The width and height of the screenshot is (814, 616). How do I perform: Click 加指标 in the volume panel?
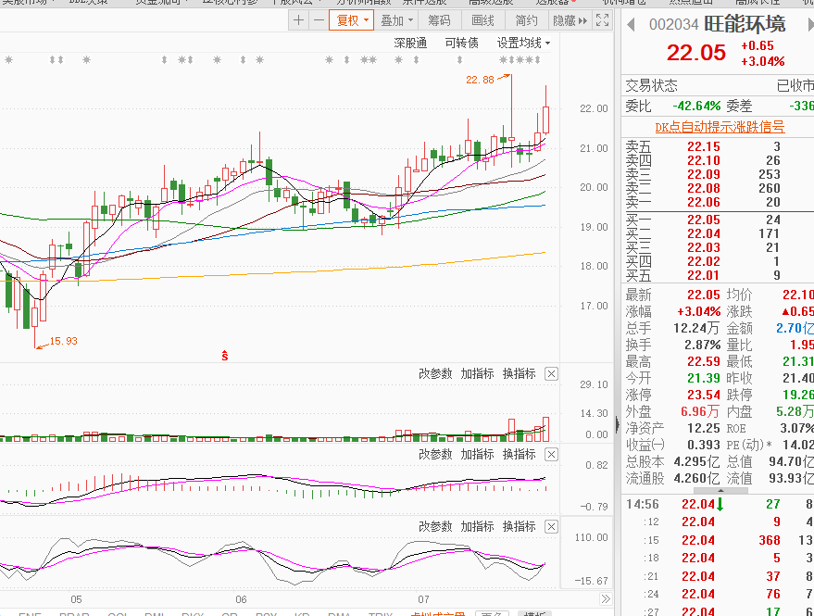(x=477, y=373)
